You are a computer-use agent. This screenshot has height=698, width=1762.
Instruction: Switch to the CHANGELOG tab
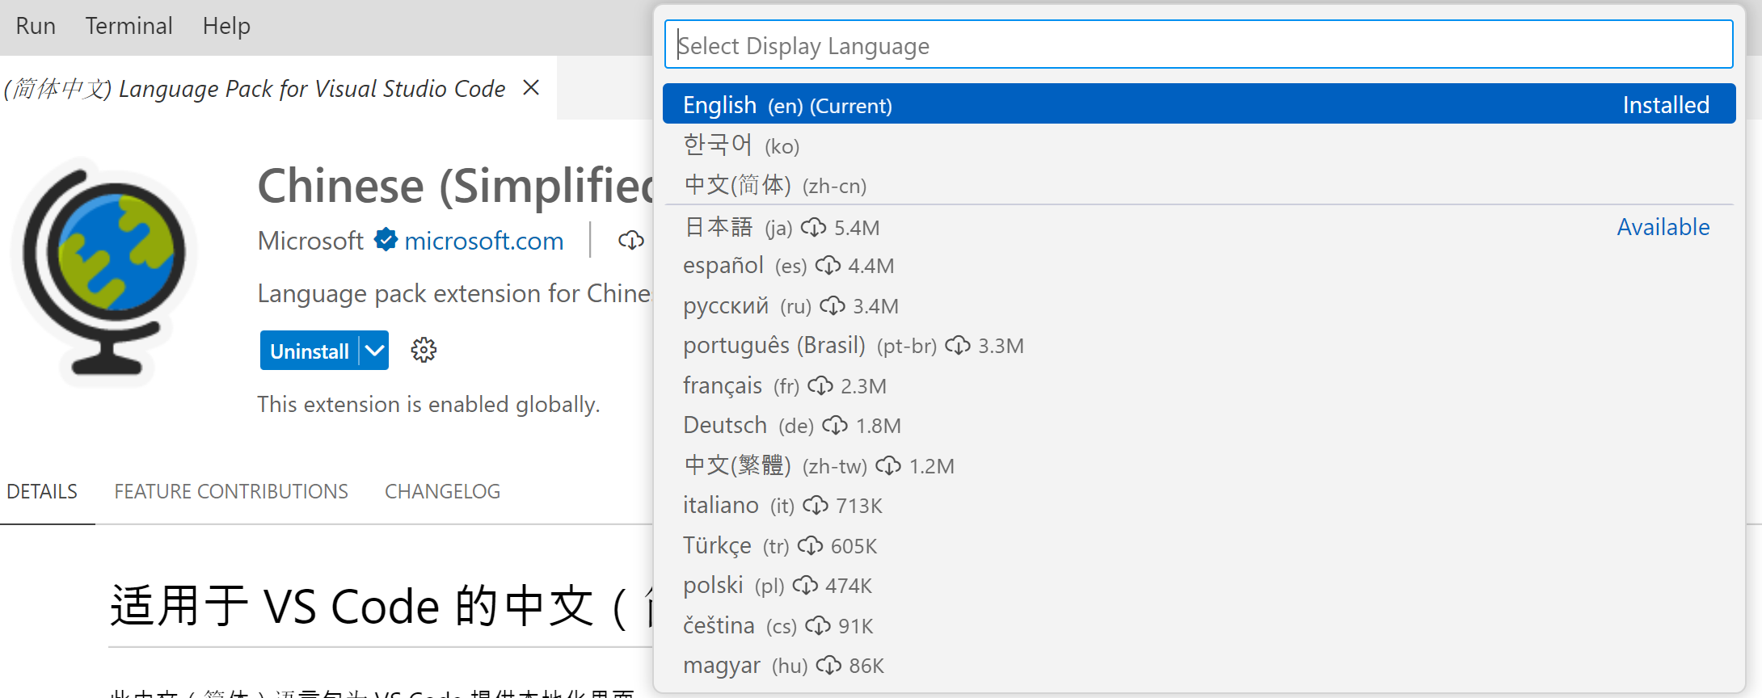point(443,491)
